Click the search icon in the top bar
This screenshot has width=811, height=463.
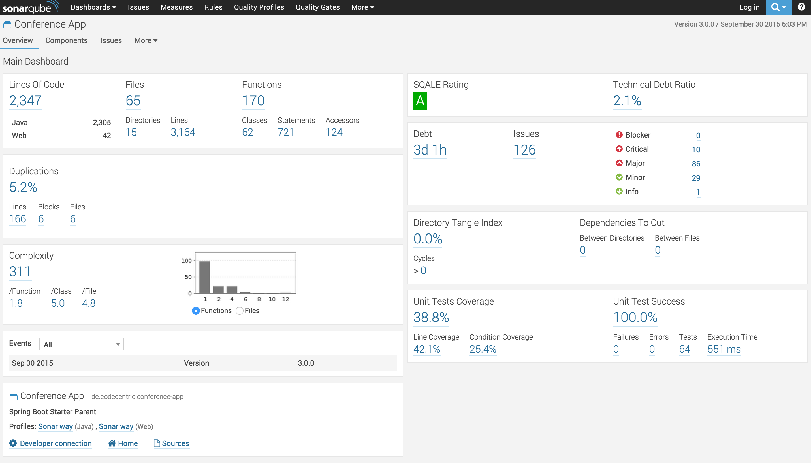click(776, 7)
